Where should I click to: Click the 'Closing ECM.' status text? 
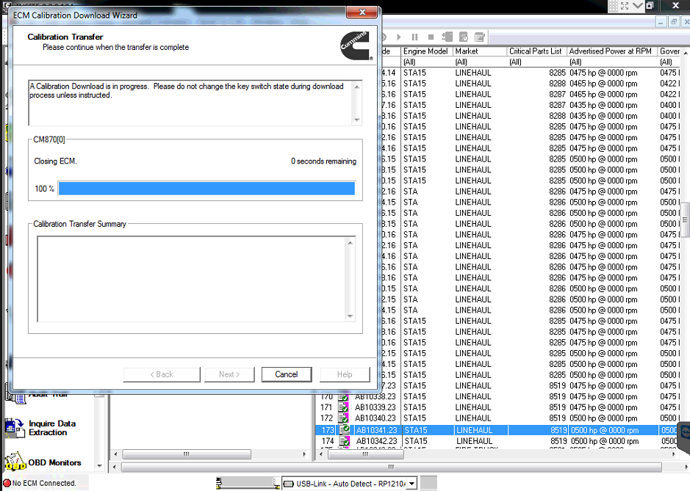point(55,161)
